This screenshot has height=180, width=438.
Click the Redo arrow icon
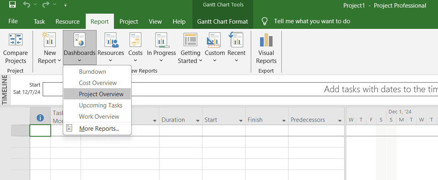click(x=45, y=5)
